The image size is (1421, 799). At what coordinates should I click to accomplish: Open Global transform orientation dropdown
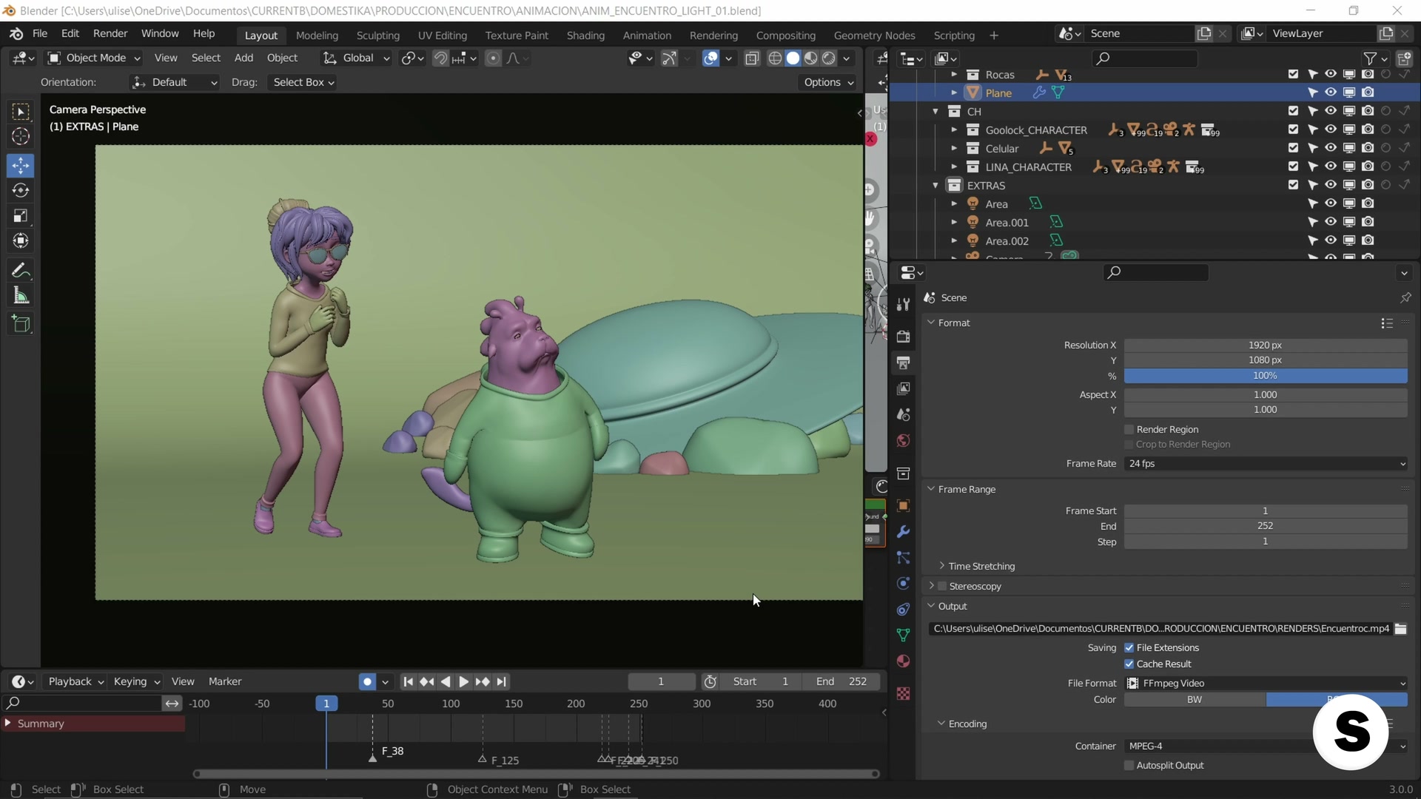point(357,58)
